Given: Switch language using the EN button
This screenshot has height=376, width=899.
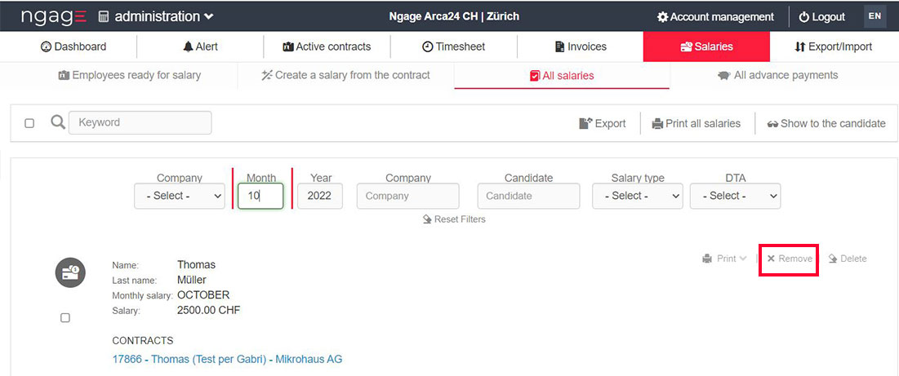Looking at the screenshot, I should click(x=875, y=16).
